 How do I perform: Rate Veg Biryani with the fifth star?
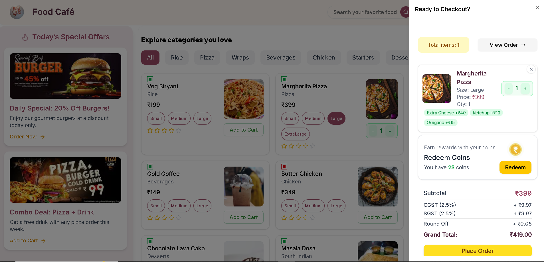(179, 130)
